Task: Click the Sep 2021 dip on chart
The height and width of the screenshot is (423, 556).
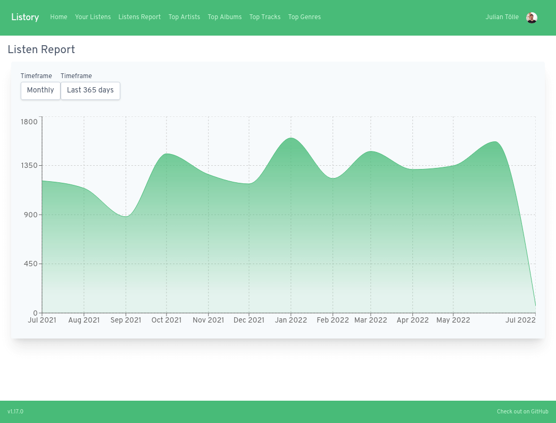Action: tap(126, 216)
